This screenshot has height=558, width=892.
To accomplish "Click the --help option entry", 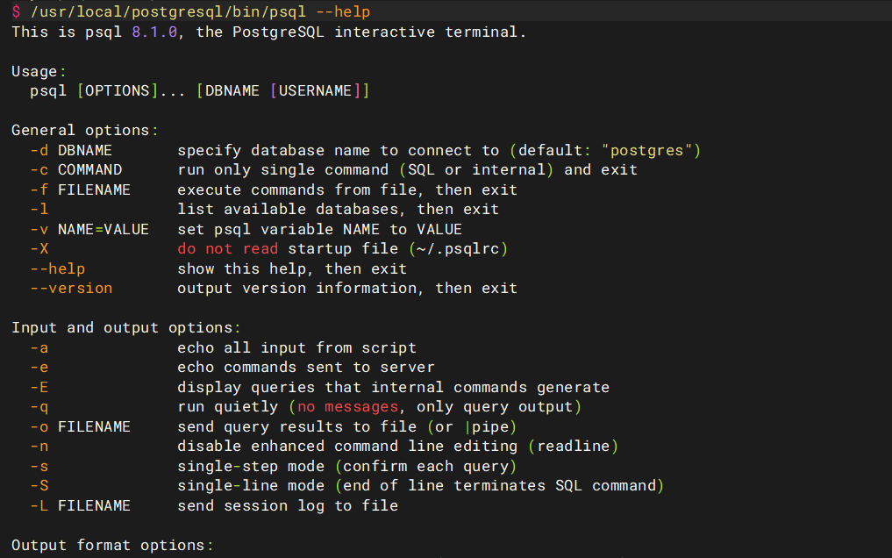I will click(57, 268).
